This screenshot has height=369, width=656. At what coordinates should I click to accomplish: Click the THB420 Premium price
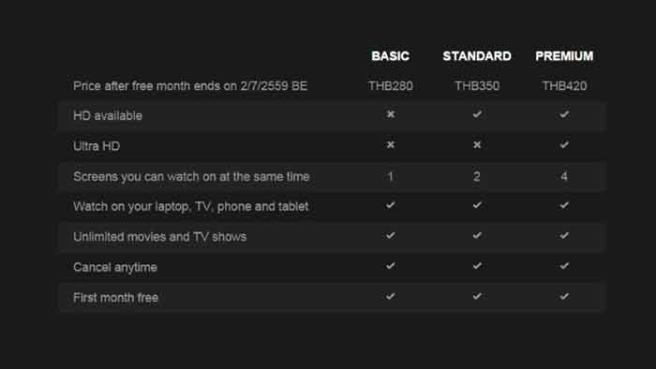pyautogui.click(x=564, y=86)
